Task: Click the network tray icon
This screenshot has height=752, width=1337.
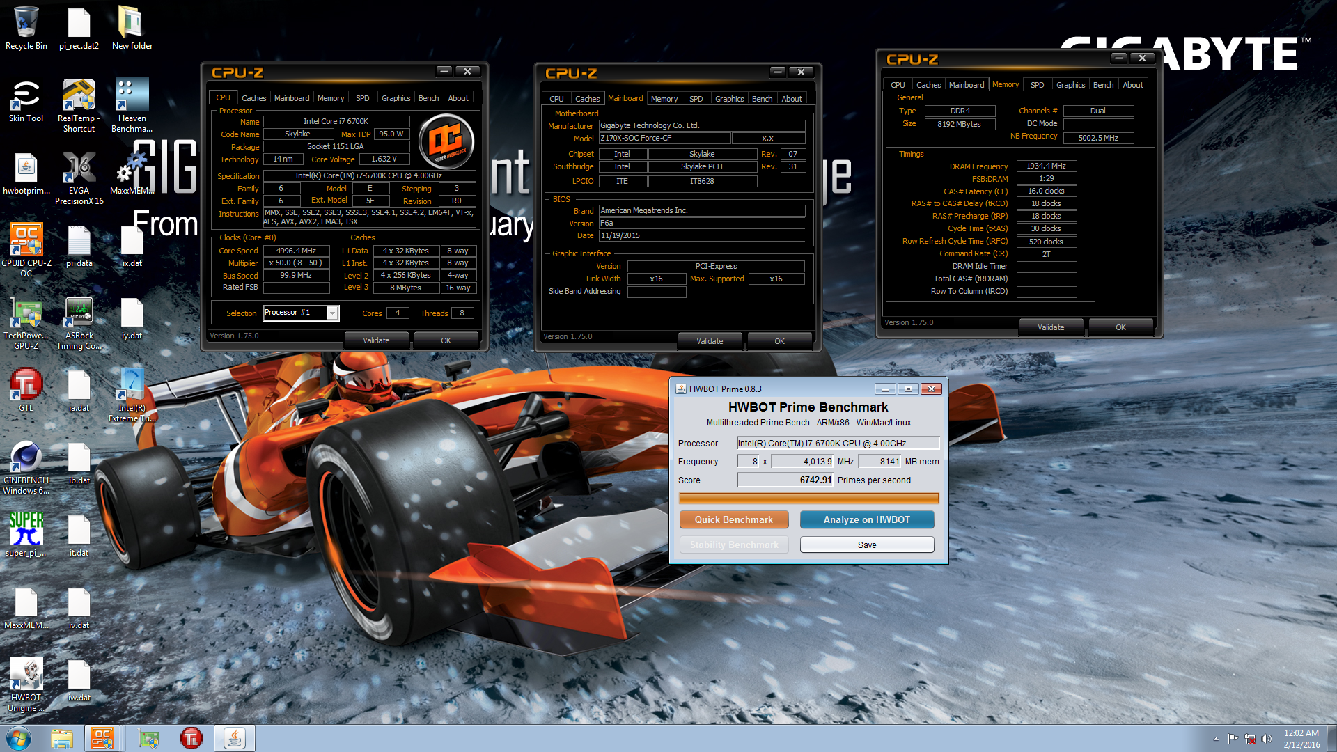Action: [x=1250, y=739]
